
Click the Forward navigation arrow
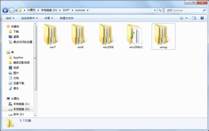pyautogui.click(x=11, y=10)
